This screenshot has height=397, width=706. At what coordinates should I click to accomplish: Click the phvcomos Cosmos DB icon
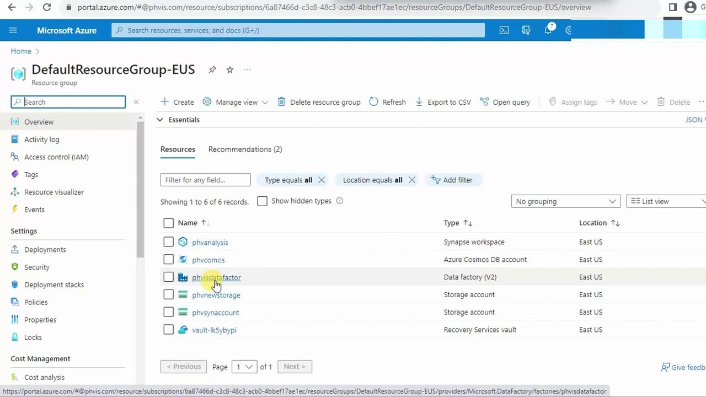tap(183, 260)
